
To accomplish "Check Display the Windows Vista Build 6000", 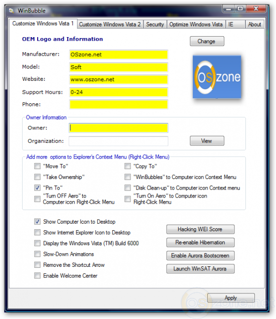I will [37, 243].
